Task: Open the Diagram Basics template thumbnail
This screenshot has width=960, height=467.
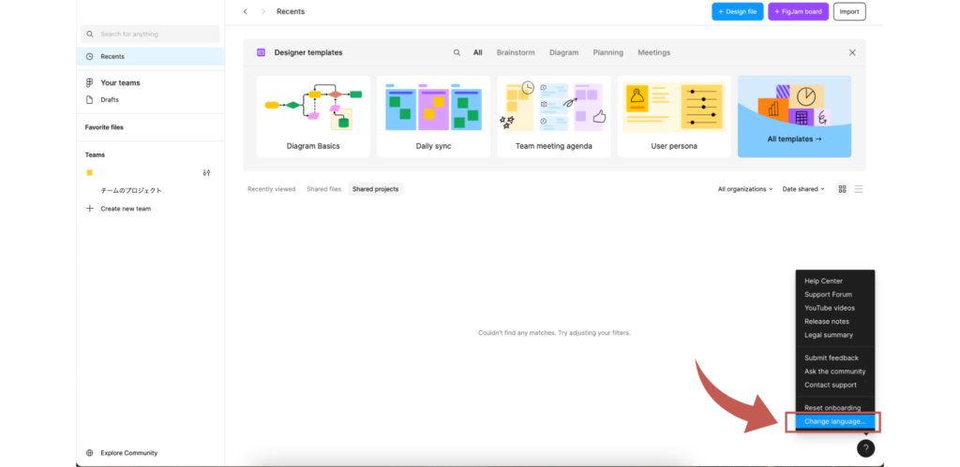Action: click(x=313, y=117)
